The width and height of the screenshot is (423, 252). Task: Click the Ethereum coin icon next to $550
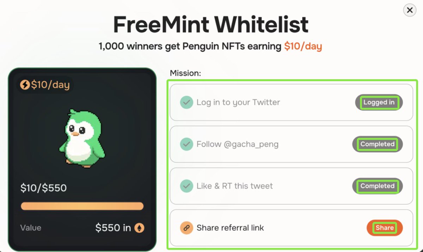139,228
